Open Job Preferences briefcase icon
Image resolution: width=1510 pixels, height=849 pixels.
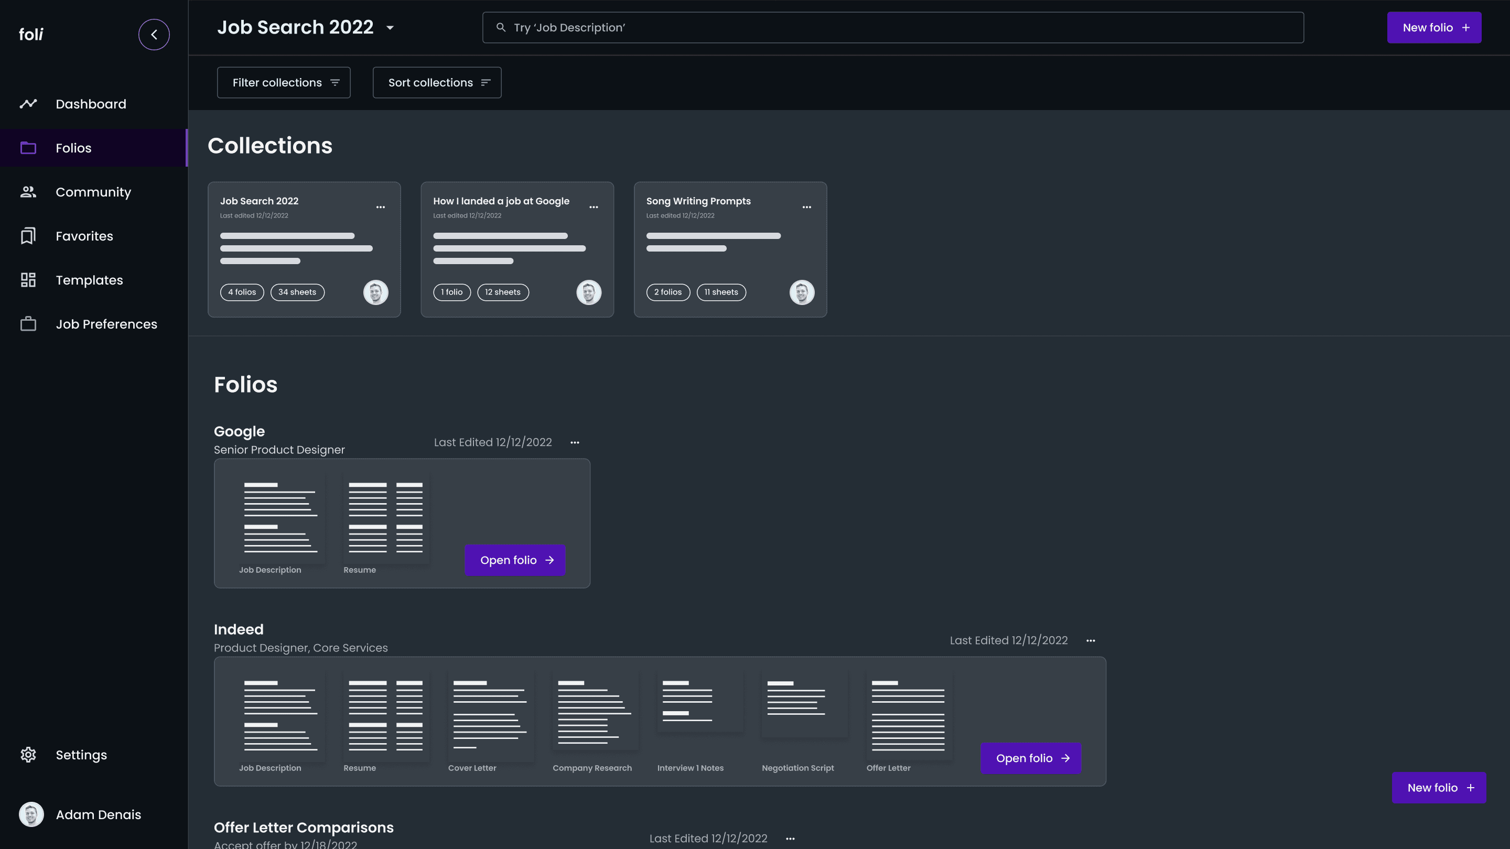click(28, 324)
